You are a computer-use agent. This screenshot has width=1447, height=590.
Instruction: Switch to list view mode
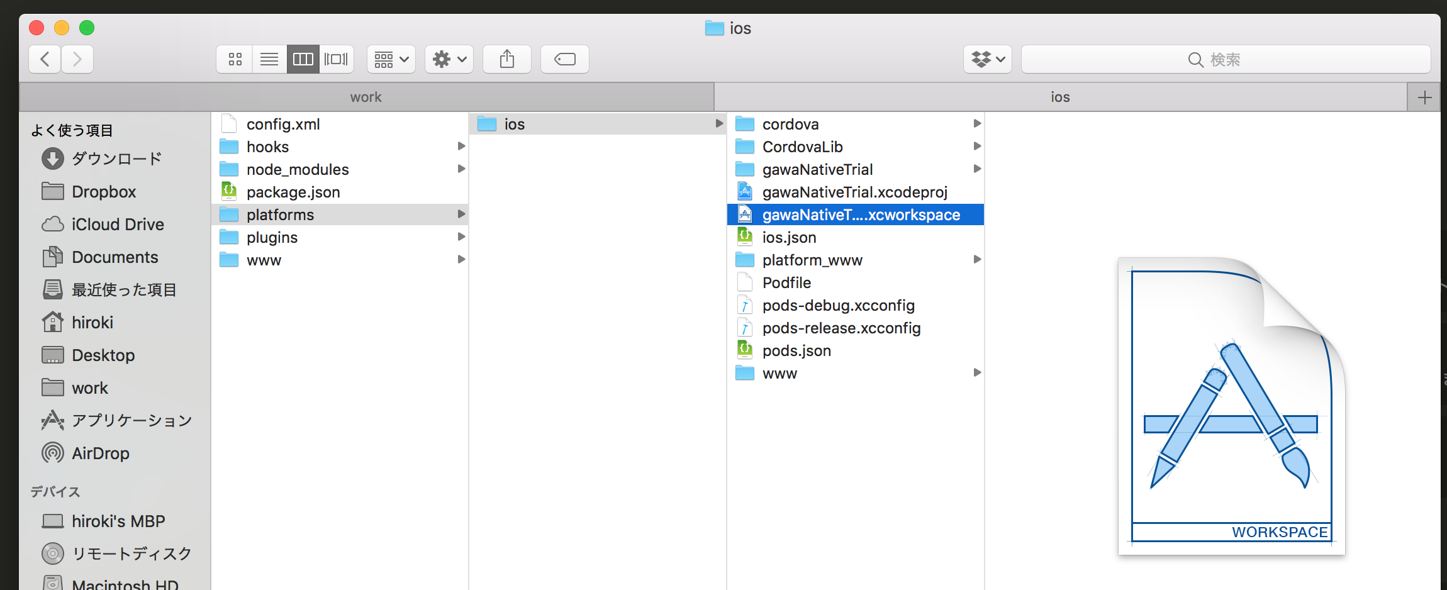point(269,59)
